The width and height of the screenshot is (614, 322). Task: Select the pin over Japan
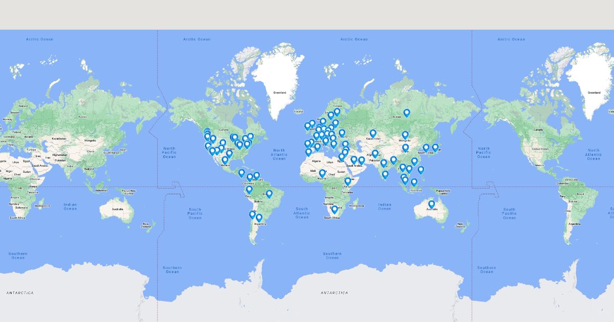(x=435, y=147)
